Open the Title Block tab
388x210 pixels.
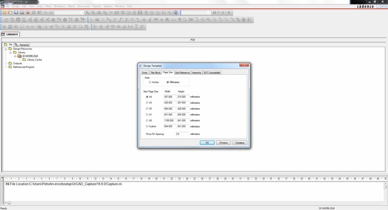click(x=155, y=72)
